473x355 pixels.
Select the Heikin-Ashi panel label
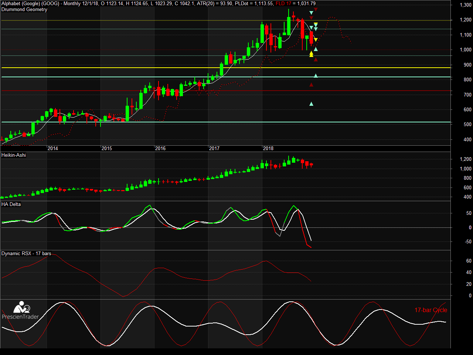[x=14, y=155]
